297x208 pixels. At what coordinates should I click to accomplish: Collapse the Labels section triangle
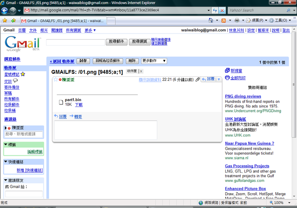coord(5,145)
